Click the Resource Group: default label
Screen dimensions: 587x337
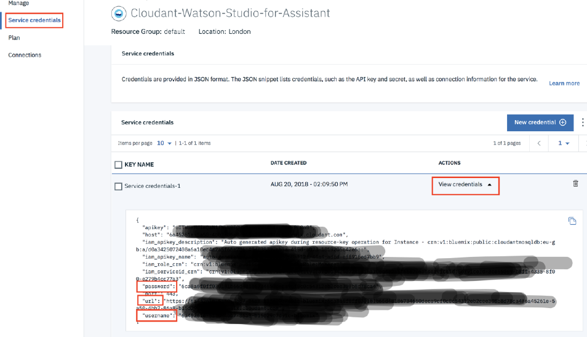[x=148, y=31]
